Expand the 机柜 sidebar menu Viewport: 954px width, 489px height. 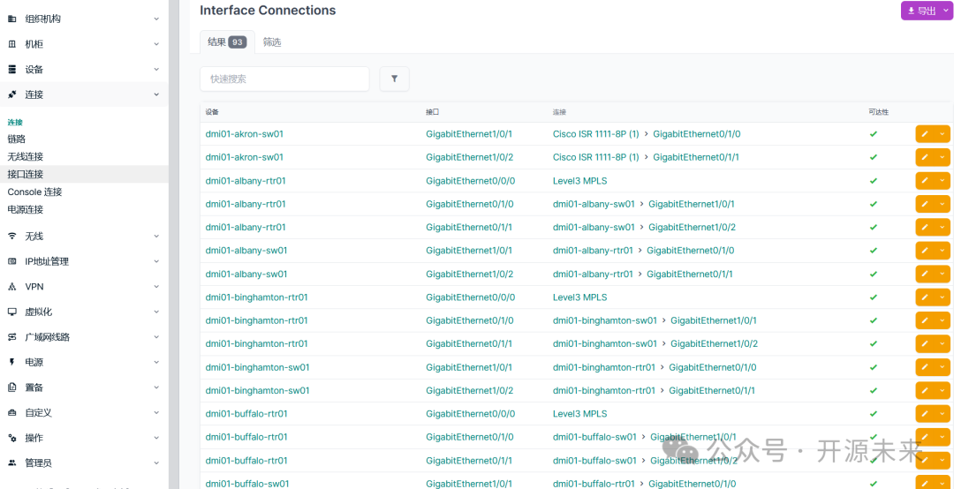pos(156,44)
